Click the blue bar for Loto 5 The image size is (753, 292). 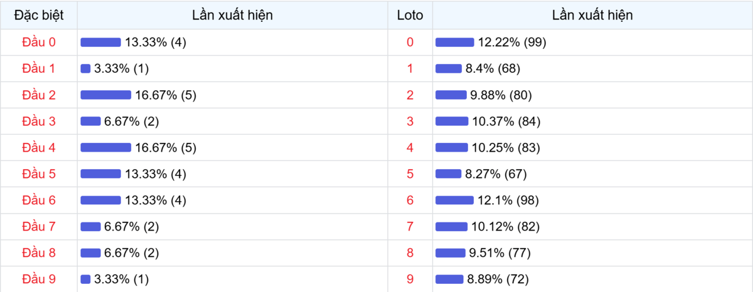[x=448, y=174]
